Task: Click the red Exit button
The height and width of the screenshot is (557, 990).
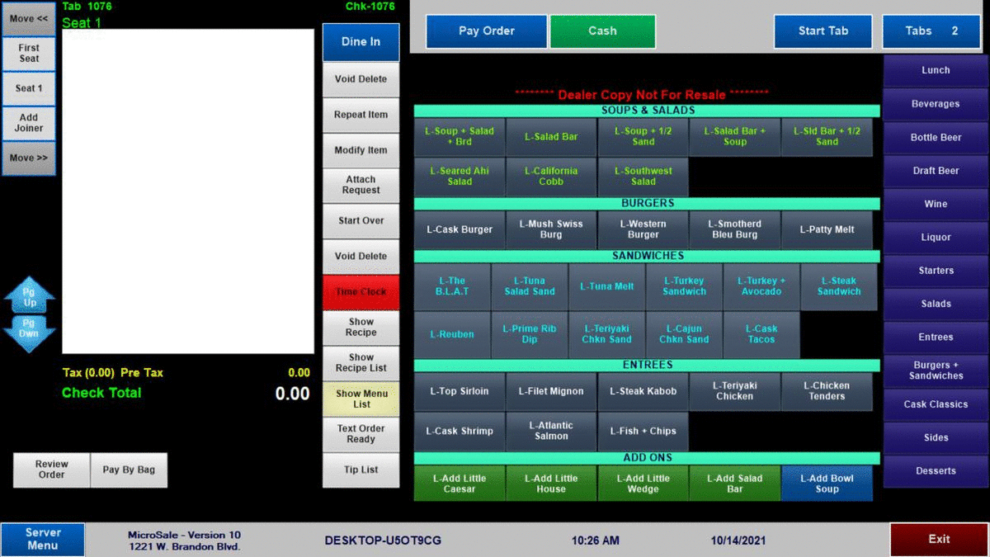Action: [939, 539]
